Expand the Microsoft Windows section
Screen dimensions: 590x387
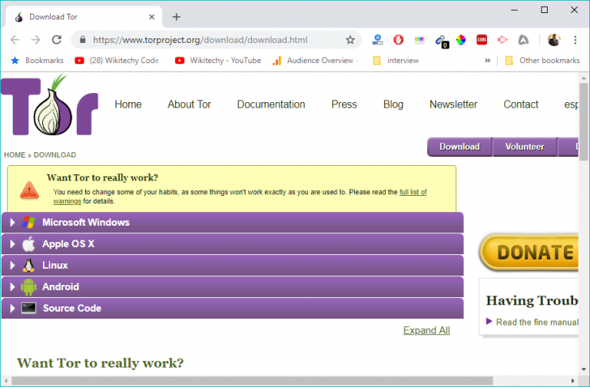(x=85, y=223)
